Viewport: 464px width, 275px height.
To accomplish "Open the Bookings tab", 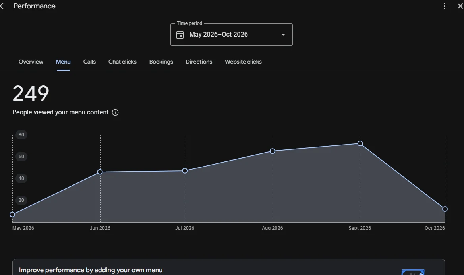I will [161, 62].
